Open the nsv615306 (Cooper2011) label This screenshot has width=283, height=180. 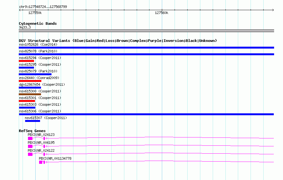40,111
